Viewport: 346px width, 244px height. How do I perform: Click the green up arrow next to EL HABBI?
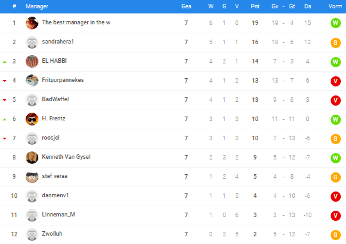coord(4,62)
